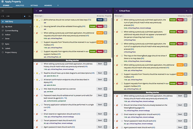193x129 pixels.
Task: Click the 'xml feed' label on XML story
Action: pos(50,92)
